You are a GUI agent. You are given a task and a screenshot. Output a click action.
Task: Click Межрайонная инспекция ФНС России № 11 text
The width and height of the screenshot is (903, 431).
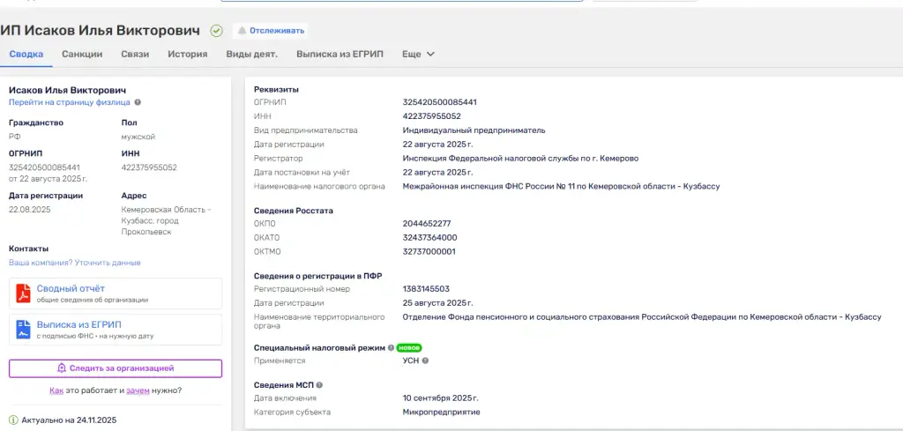coord(561,187)
